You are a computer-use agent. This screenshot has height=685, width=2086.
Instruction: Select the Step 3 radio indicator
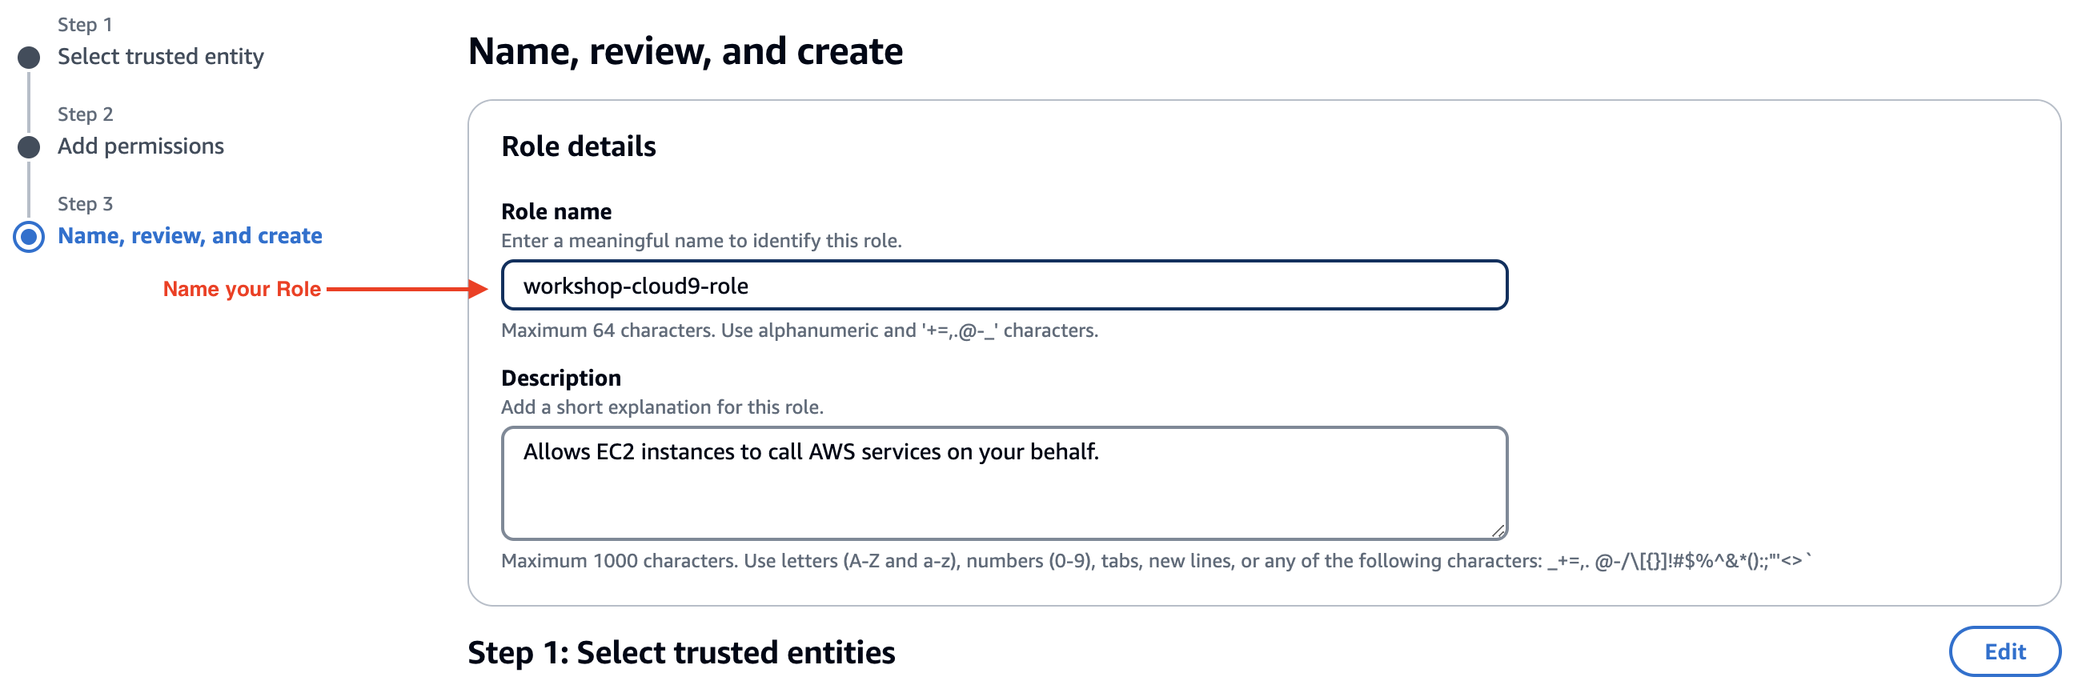(29, 236)
